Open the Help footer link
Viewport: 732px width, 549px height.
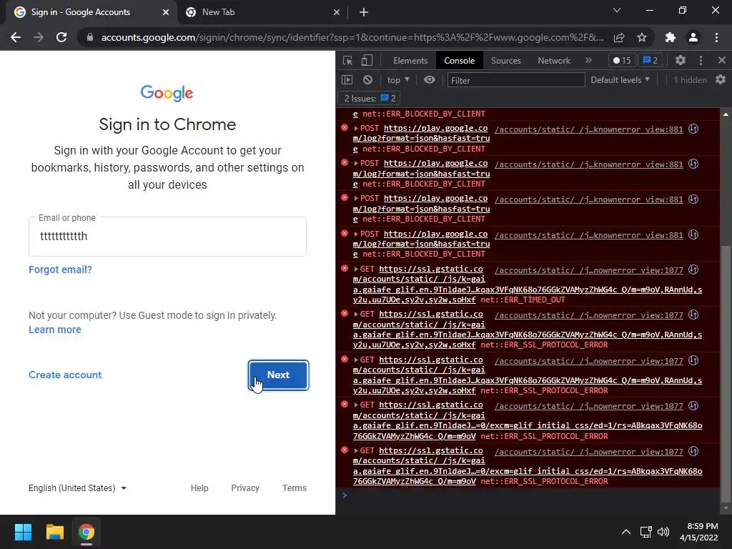click(199, 488)
